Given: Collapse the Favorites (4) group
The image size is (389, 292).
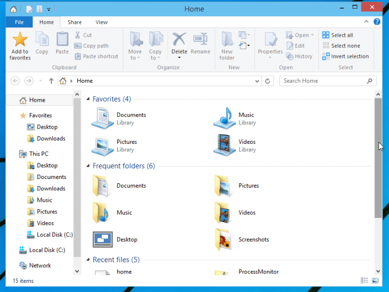Looking at the screenshot, I should click(x=88, y=99).
